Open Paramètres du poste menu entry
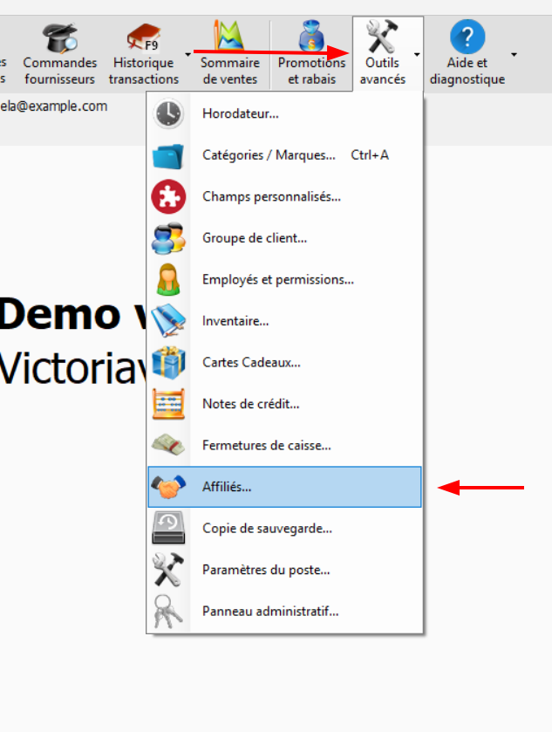This screenshot has width=552, height=732. [x=266, y=571]
